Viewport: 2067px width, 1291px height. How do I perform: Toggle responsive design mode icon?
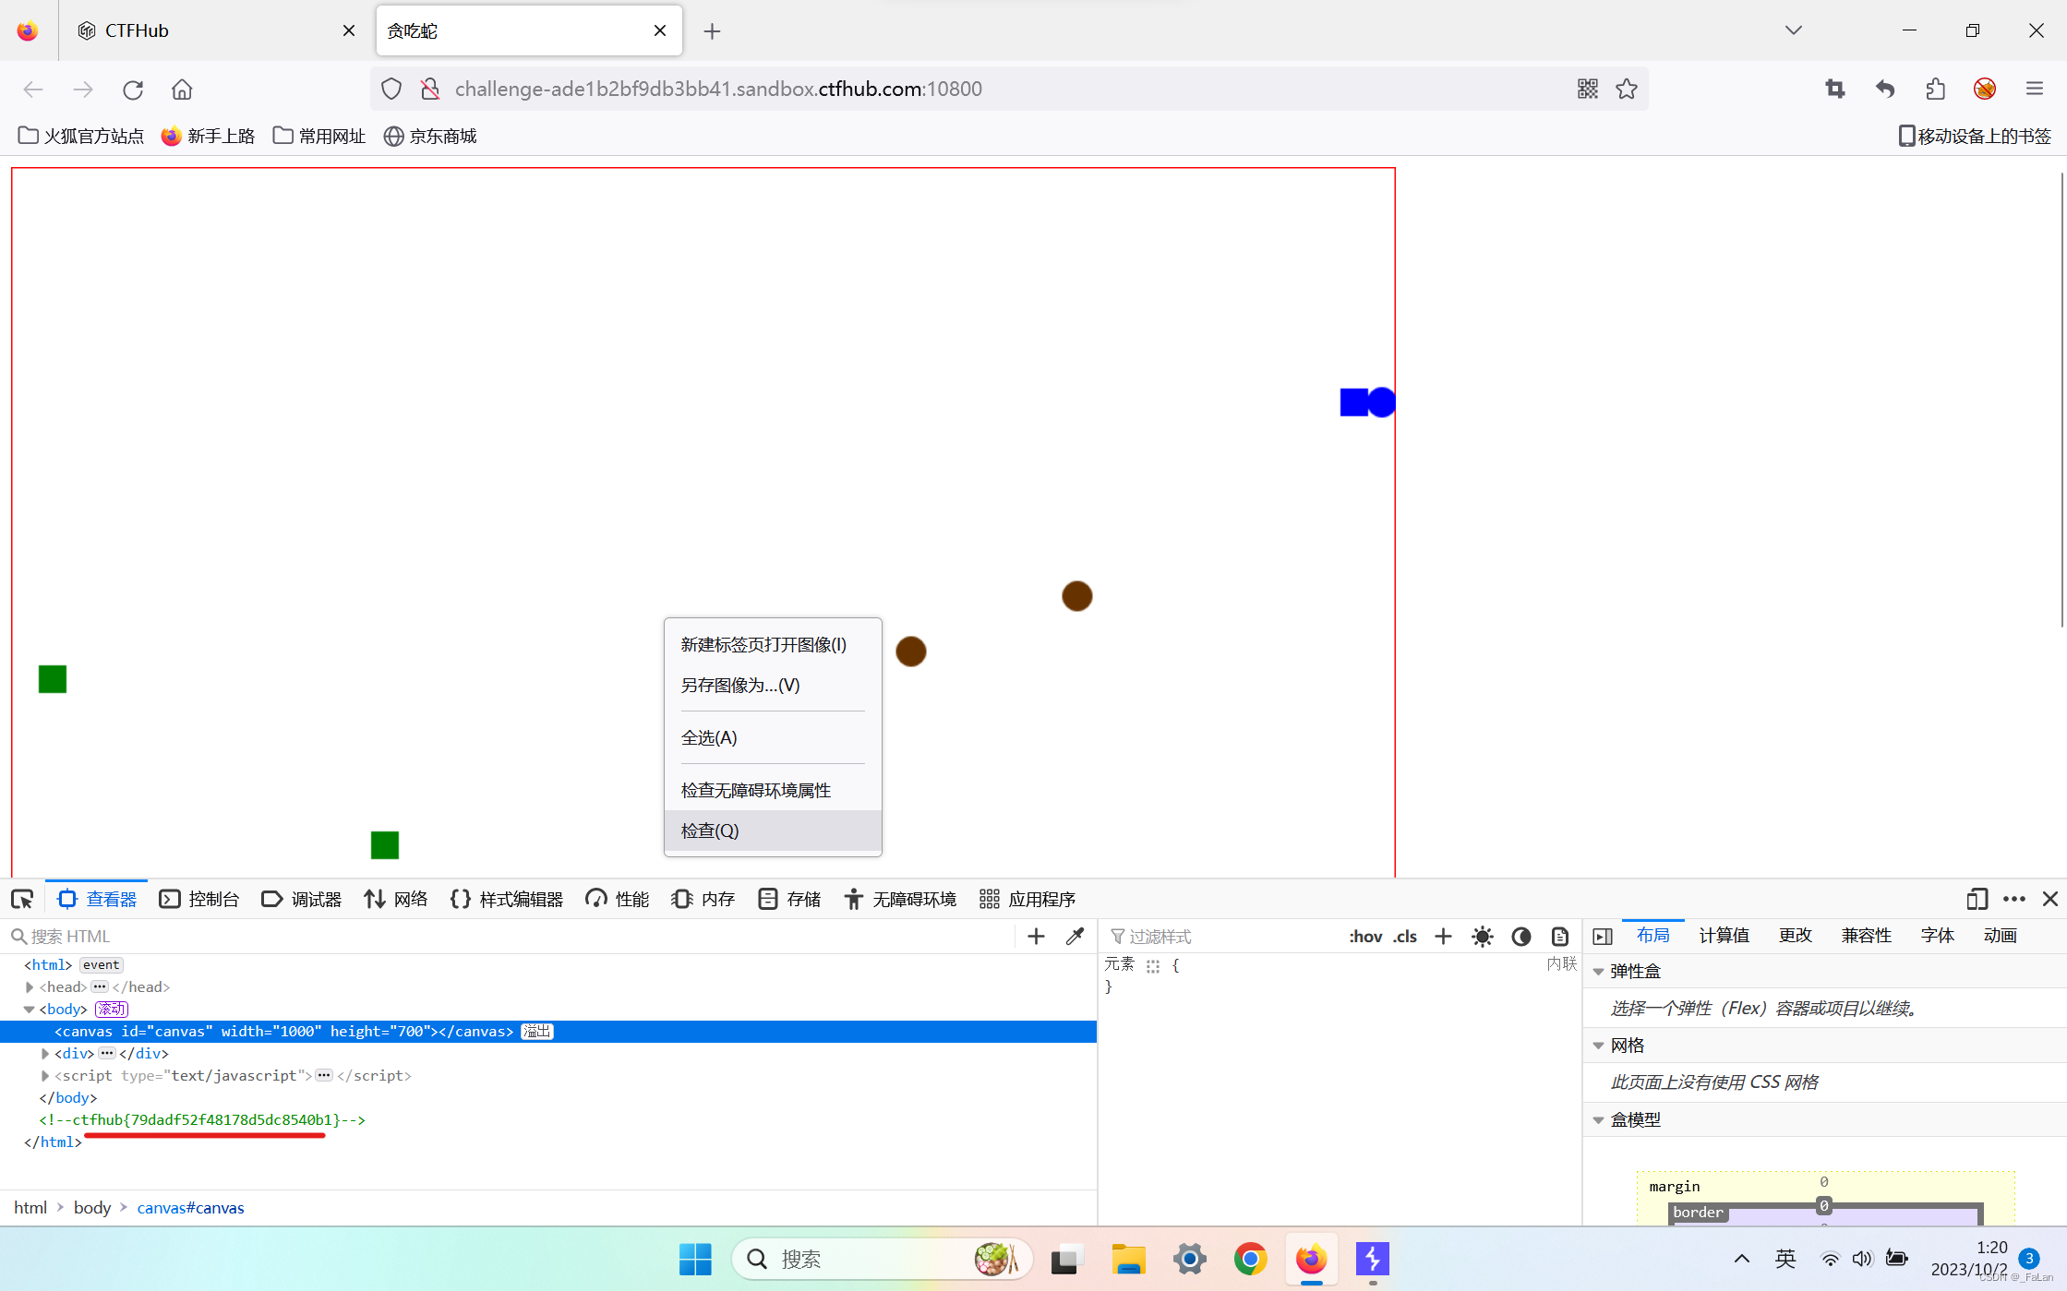[1976, 899]
